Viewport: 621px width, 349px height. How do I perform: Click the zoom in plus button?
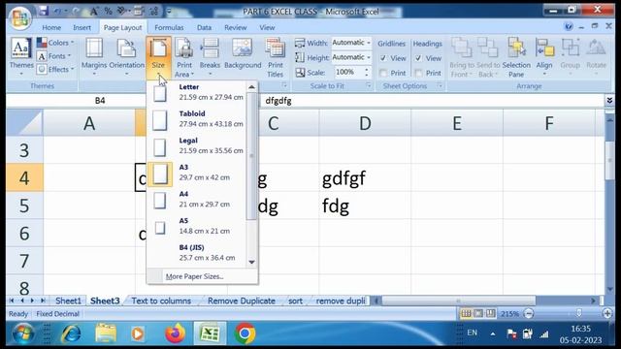[607, 314]
